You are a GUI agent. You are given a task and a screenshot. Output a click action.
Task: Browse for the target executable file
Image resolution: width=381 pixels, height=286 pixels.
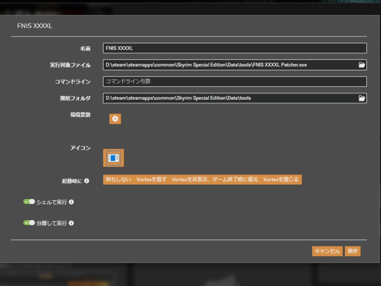click(x=361, y=65)
